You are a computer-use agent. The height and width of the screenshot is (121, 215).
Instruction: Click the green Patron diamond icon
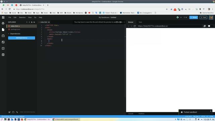pyautogui.click(x=178, y=17)
